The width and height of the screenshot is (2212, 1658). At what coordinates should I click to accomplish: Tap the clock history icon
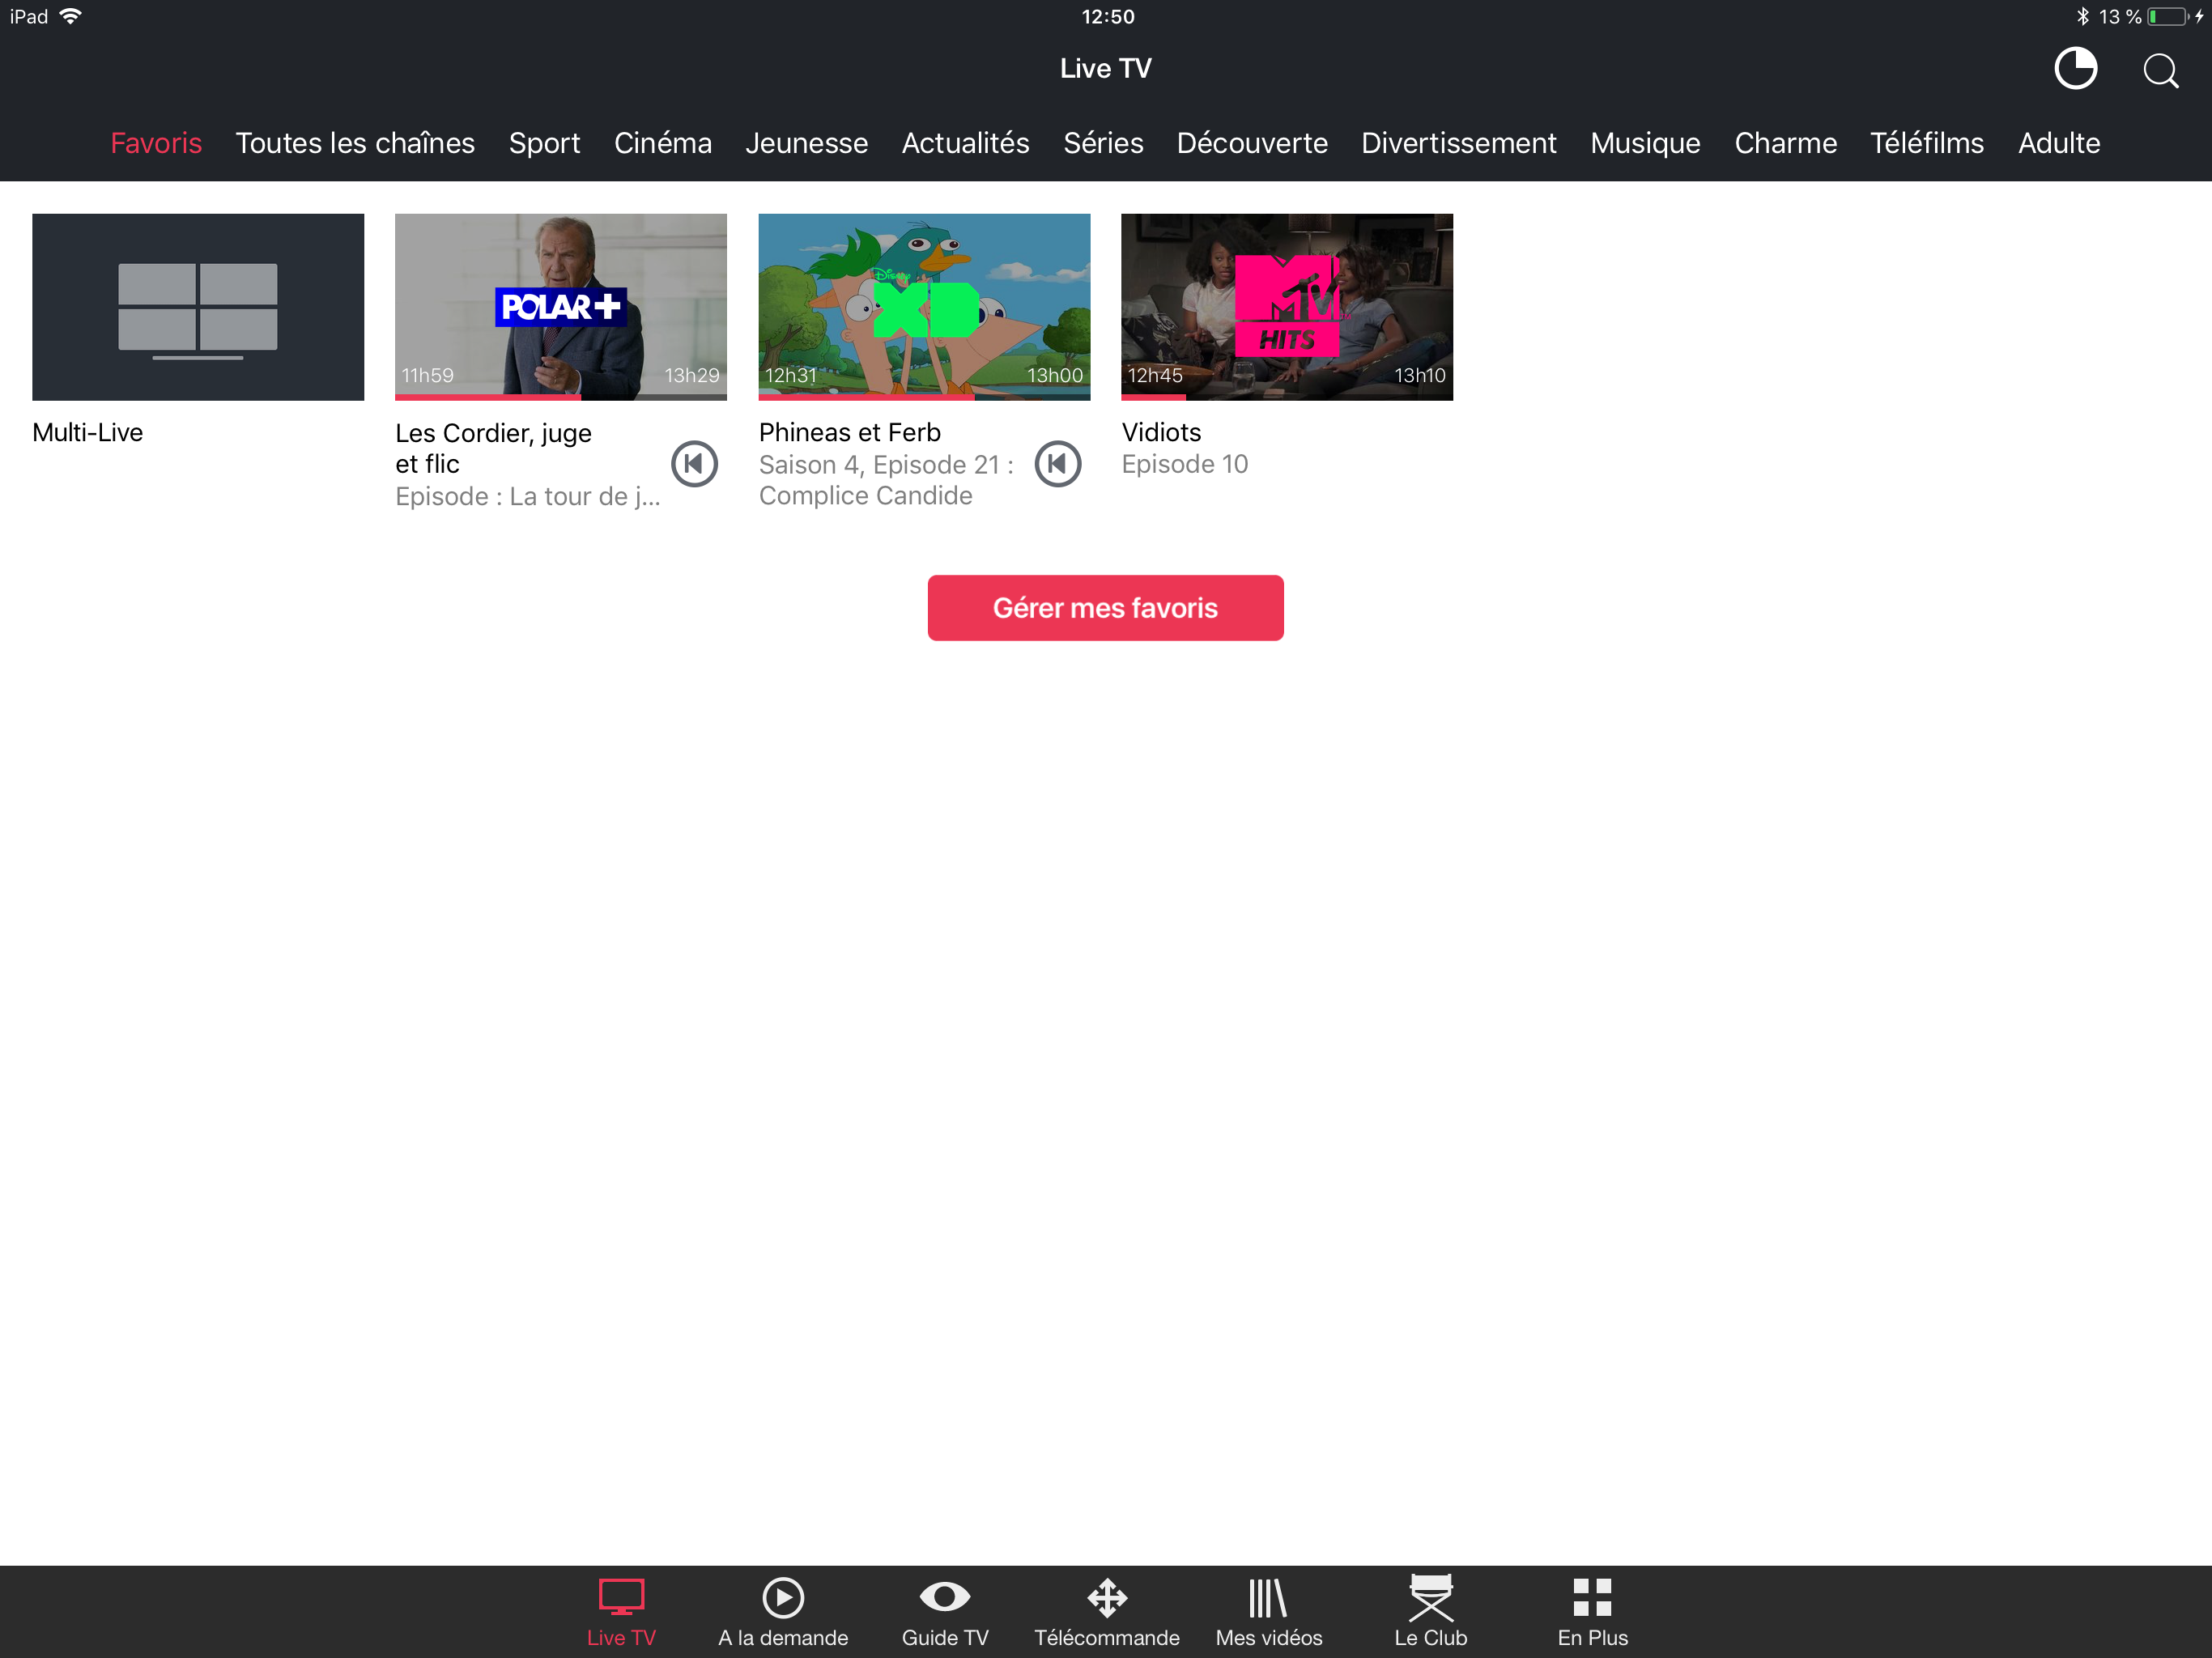(x=2075, y=69)
